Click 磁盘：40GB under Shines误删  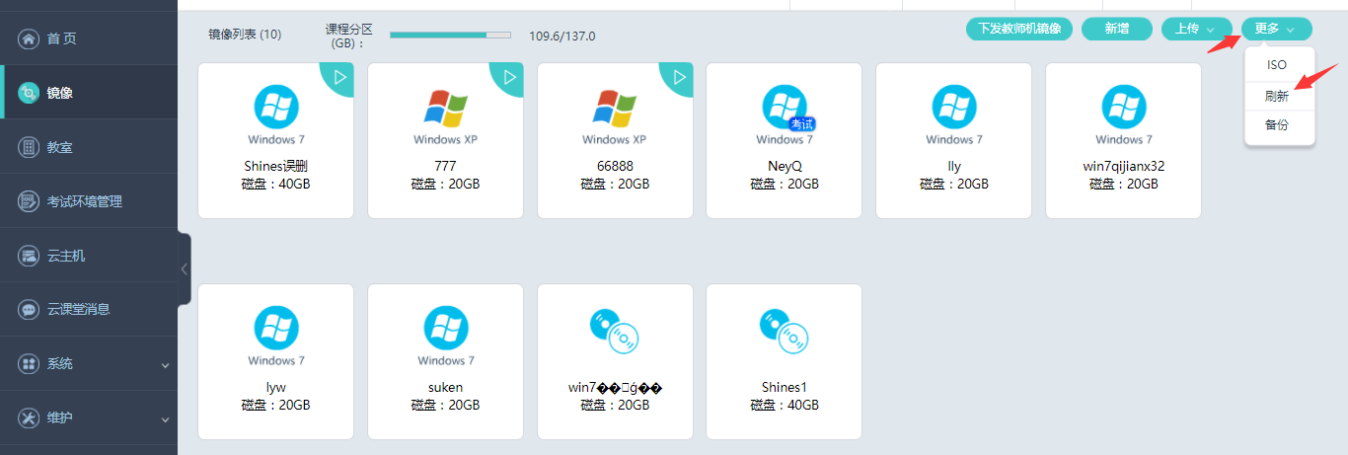tap(275, 184)
